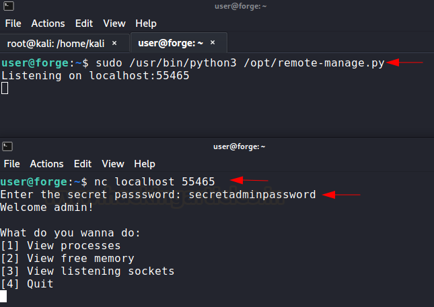Close the root@kali: /home/kali tab
Screen dimensions: 434x307
pyautogui.click(x=114, y=43)
